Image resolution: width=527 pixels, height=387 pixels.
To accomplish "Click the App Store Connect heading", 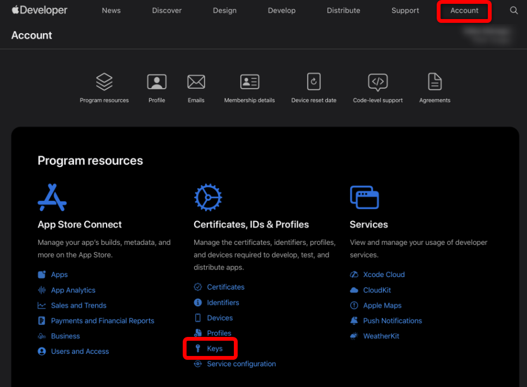I will [x=79, y=224].
